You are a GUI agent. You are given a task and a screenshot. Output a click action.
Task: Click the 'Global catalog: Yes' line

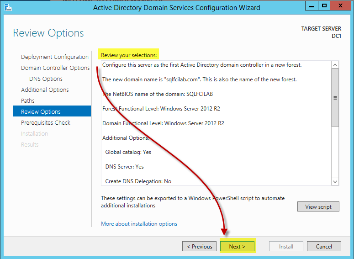(x=128, y=152)
